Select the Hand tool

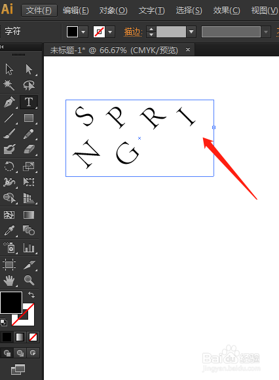coord(9,280)
